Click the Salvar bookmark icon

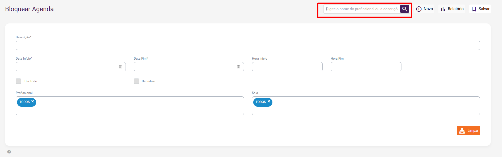pyautogui.click(x=474, y=9)
